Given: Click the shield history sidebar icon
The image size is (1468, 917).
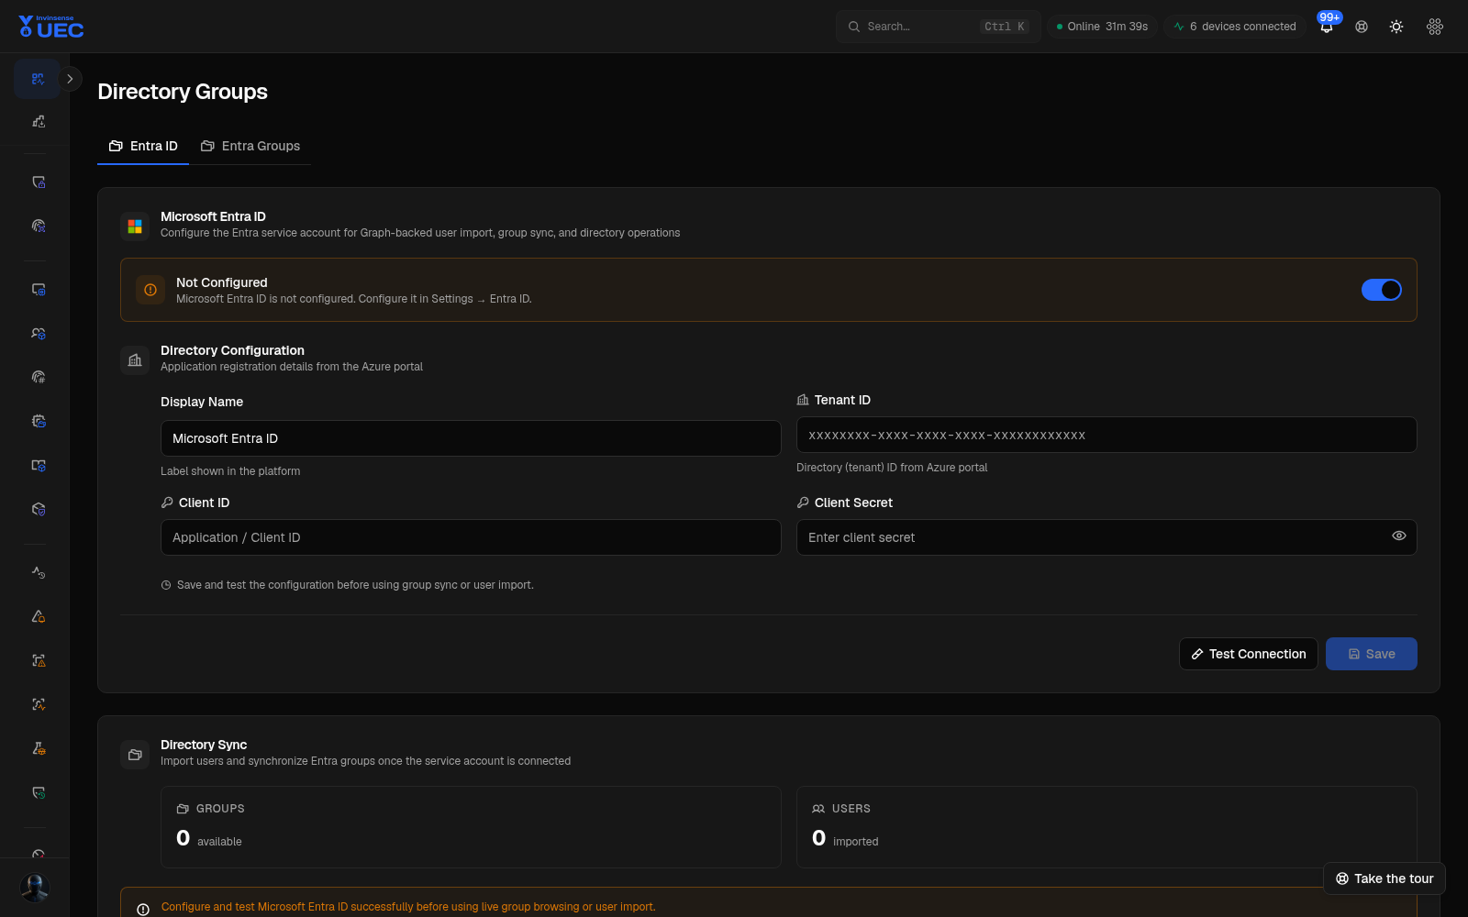Looking at the screenshot, I should 38,792.
